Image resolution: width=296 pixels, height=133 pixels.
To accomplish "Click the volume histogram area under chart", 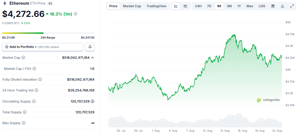I will click(x=195, y=121).
